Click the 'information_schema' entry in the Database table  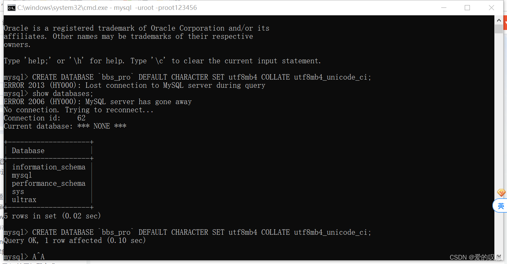coord(48,167)
